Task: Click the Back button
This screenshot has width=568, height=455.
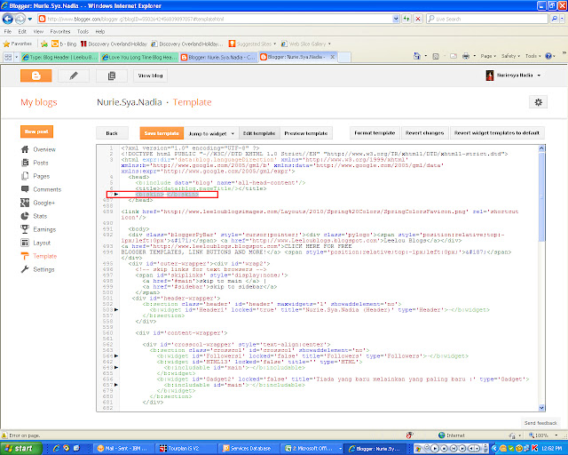Action: (x=112, y=133)
